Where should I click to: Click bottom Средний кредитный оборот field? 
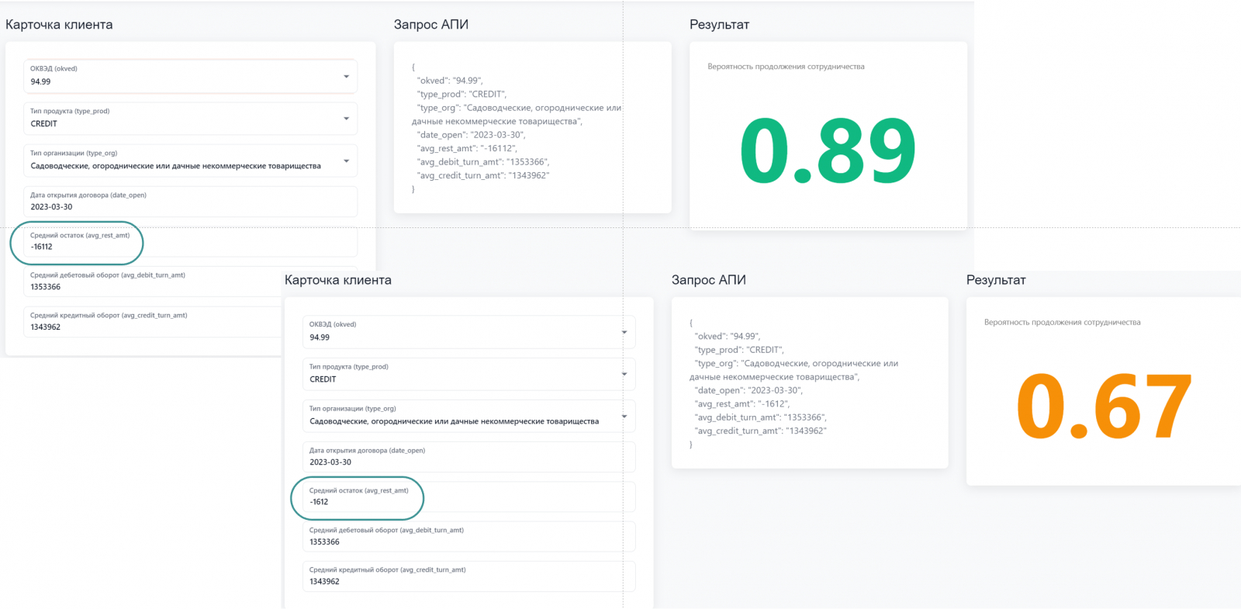click(x=468, y=576)
